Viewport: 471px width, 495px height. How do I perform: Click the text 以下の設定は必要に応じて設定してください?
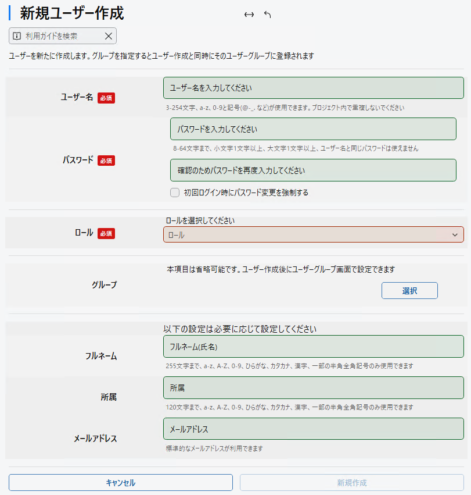coord(240,329)
